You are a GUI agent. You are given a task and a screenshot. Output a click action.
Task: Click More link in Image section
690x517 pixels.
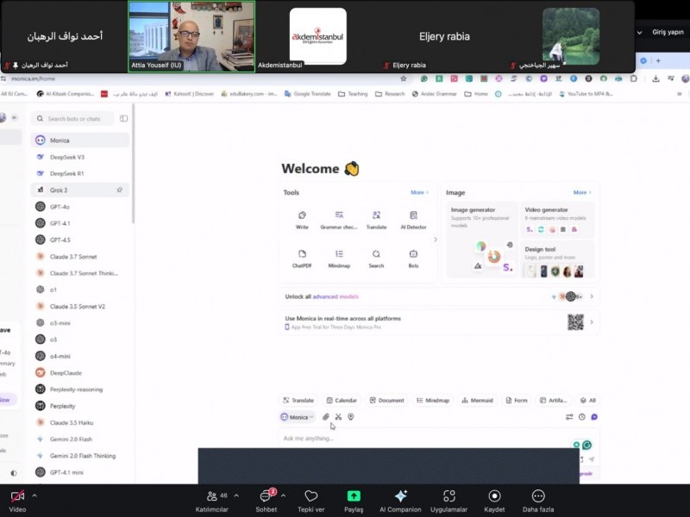click(x=582, y=192)
